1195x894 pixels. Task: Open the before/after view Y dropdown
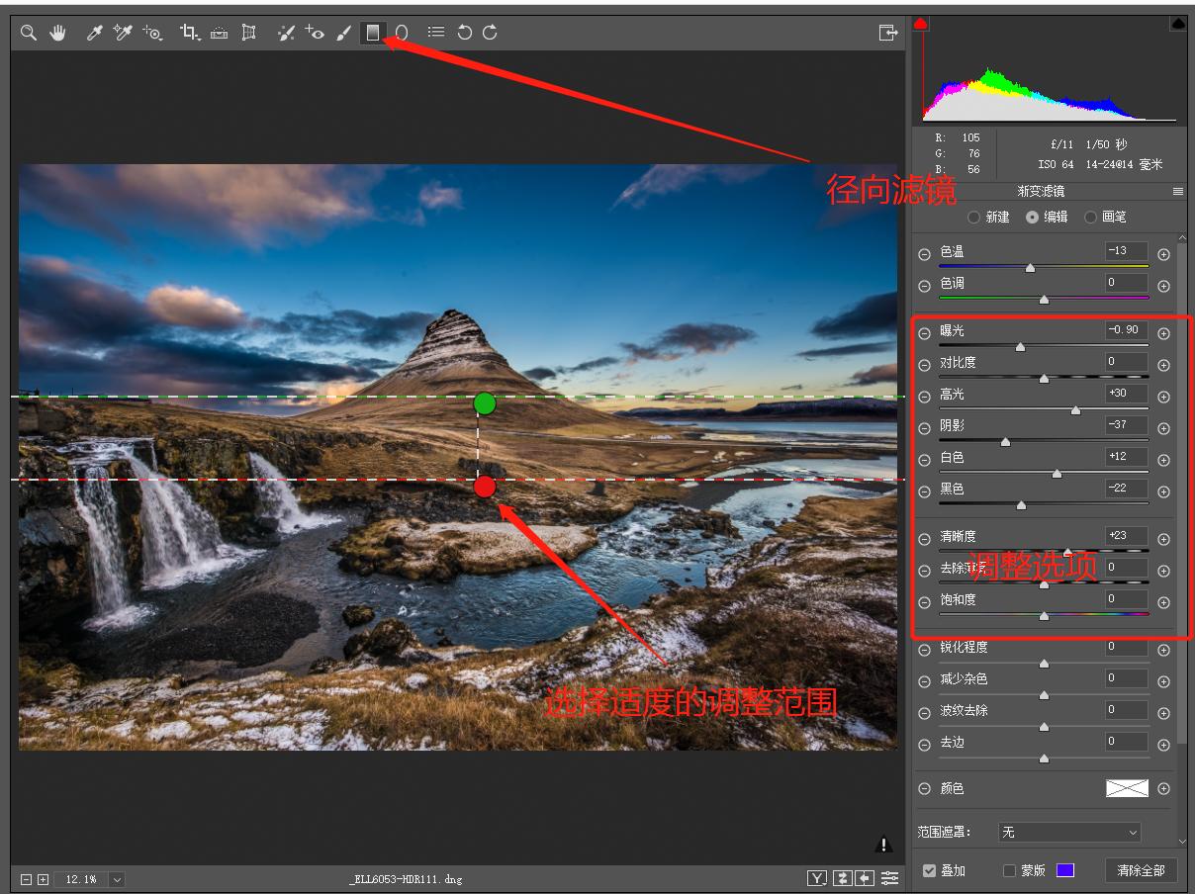coord(817,878)
